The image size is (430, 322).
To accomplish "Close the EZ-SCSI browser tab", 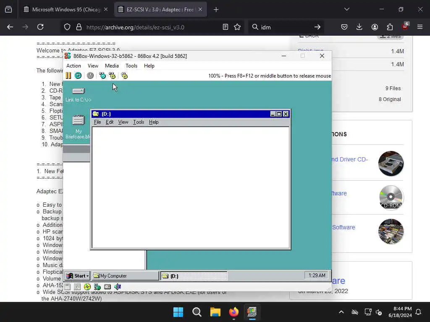I will tap(200, 10).
